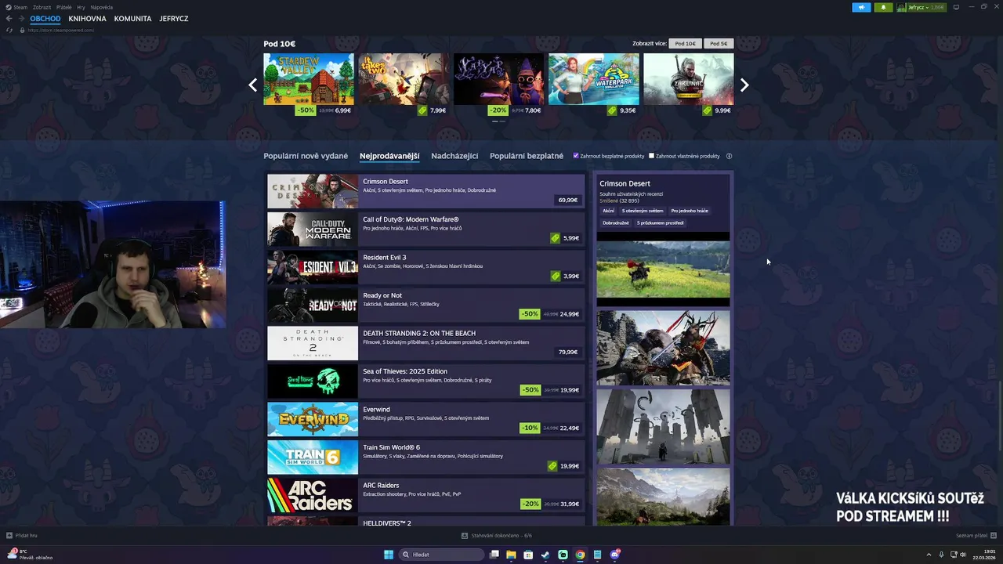This screenshot has height=564, width=1003.
Task: Toggle Zahrnout vlastněné produkty checkbox
Action: 651,156
